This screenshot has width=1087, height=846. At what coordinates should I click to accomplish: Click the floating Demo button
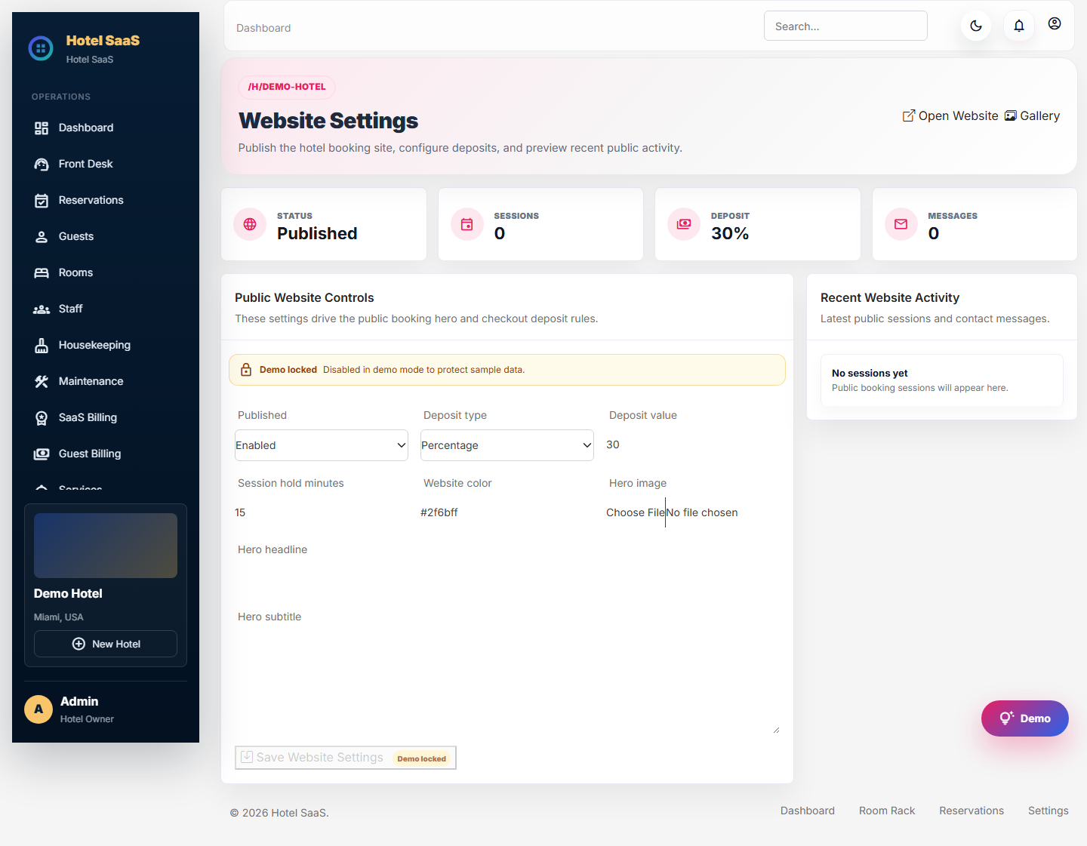coord(1025,718)
